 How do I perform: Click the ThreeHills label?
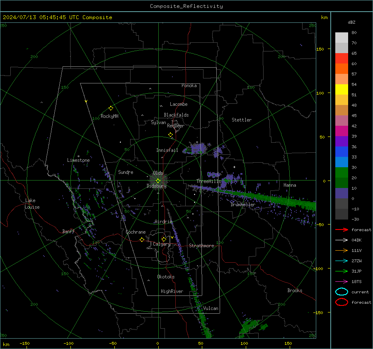coord(208,181)
